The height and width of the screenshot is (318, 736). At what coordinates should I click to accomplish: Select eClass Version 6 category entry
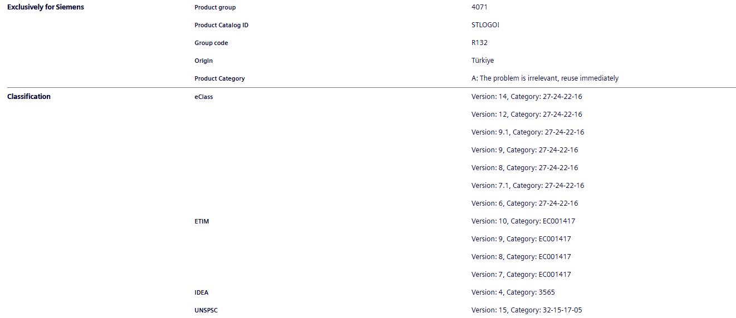click(524, 203)
